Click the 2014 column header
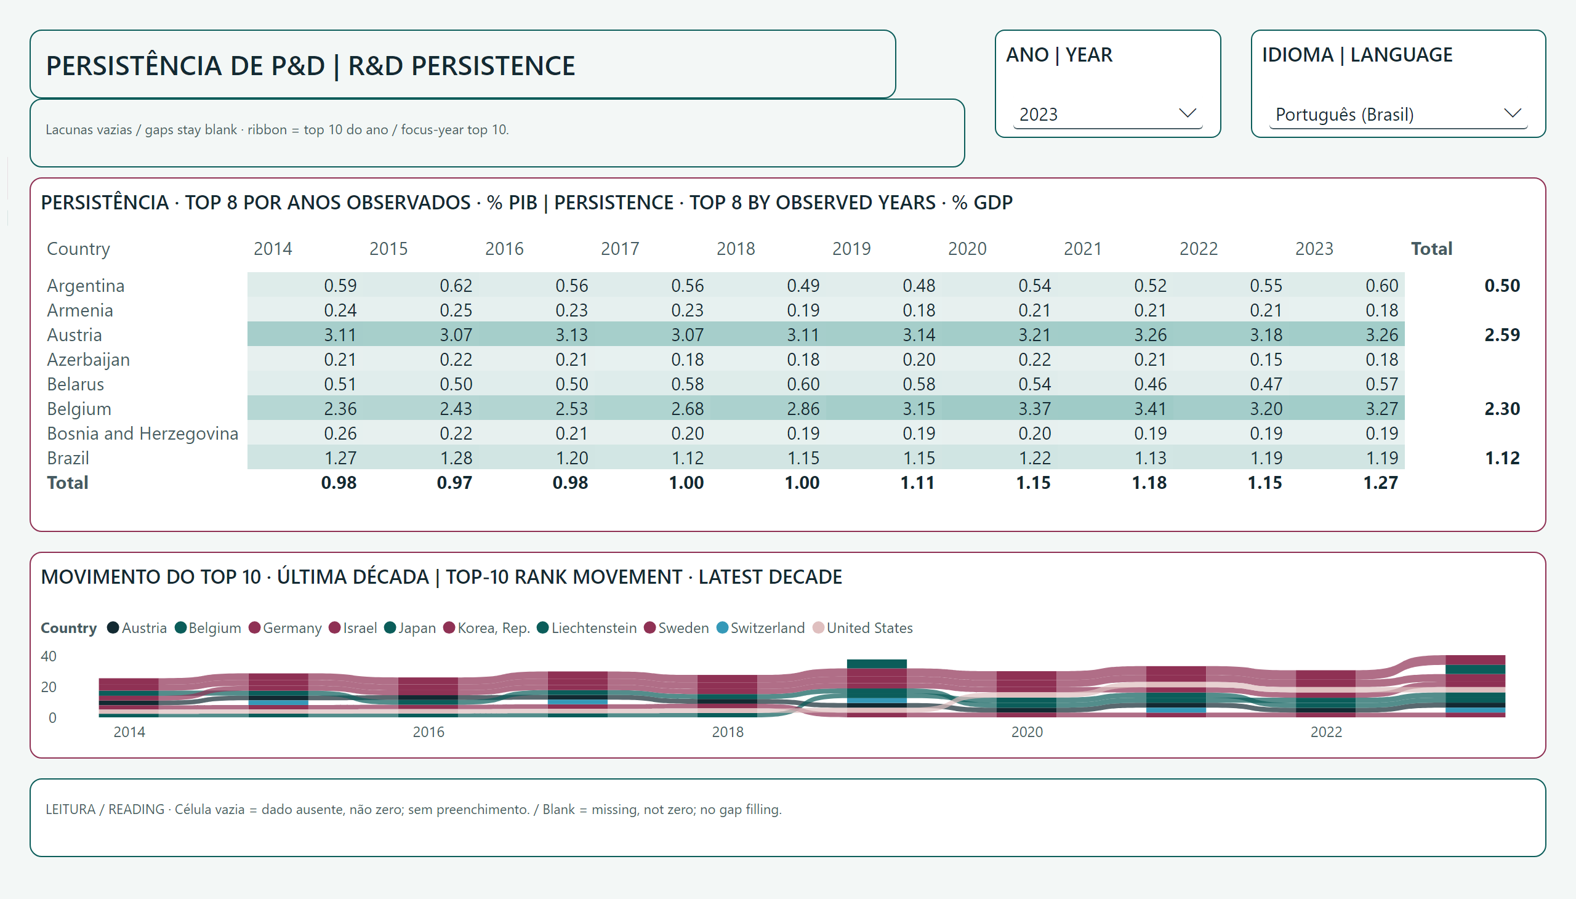 (273, 249)
